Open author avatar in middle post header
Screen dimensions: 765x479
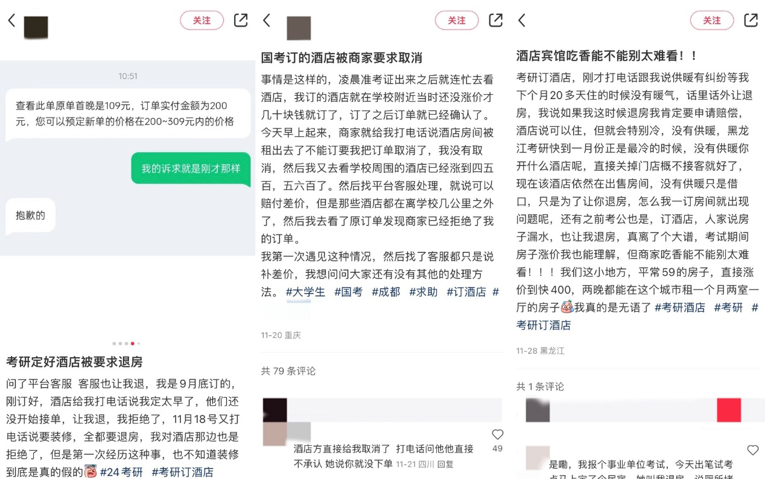click(x=299, y=28)
